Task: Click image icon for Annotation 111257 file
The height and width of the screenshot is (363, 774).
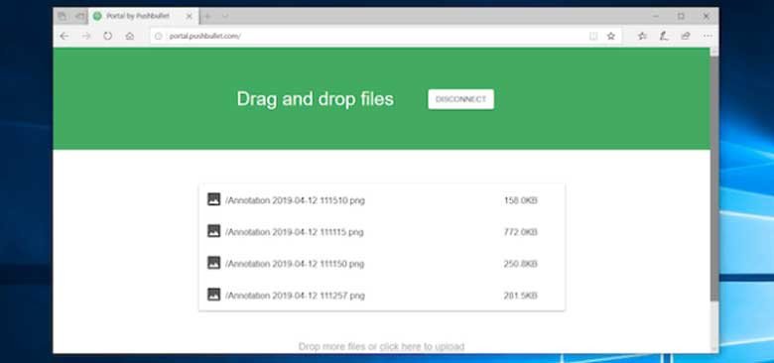Action: coord(213,295)
